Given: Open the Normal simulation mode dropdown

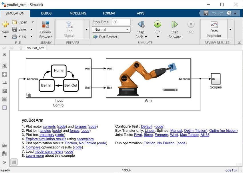Looking at the screenshot, I should pyautogui.click(x=111, y=30).
